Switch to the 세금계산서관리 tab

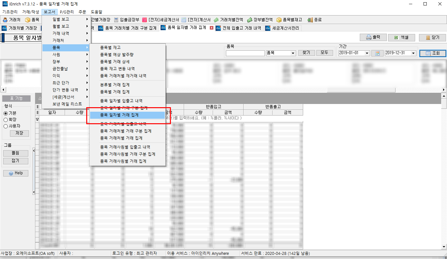pyautogui.click(x=283, y=28)
